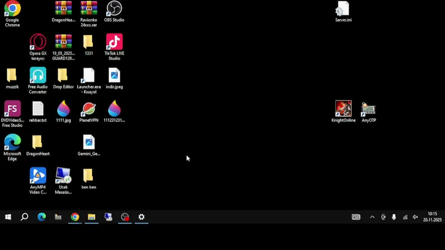Launch TikTok LIVE Studio

pos(114,47)
